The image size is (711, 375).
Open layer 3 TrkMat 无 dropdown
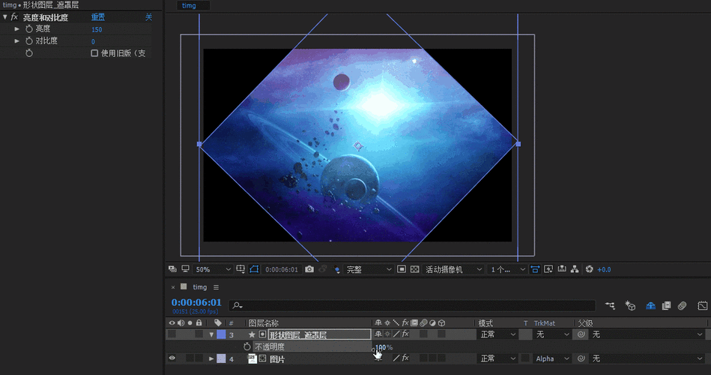tap(552, 334)
